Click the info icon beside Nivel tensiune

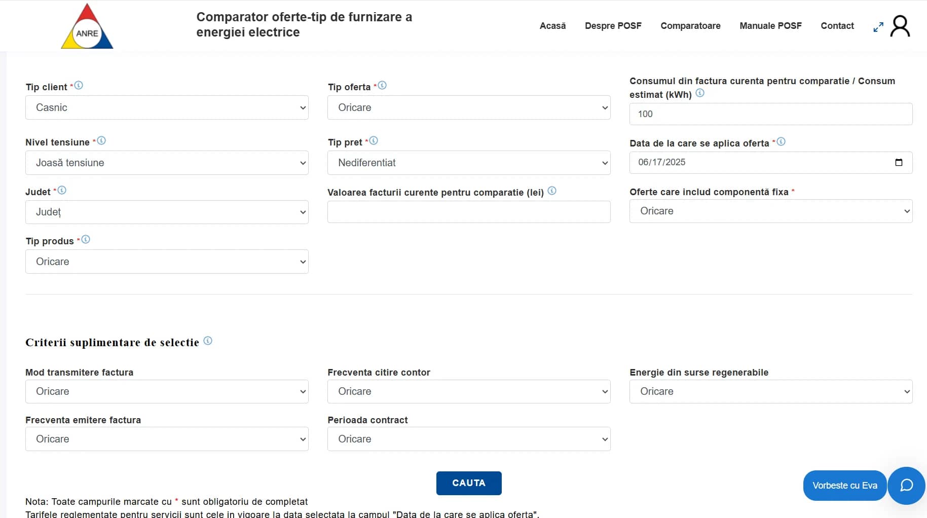[101, 141]
